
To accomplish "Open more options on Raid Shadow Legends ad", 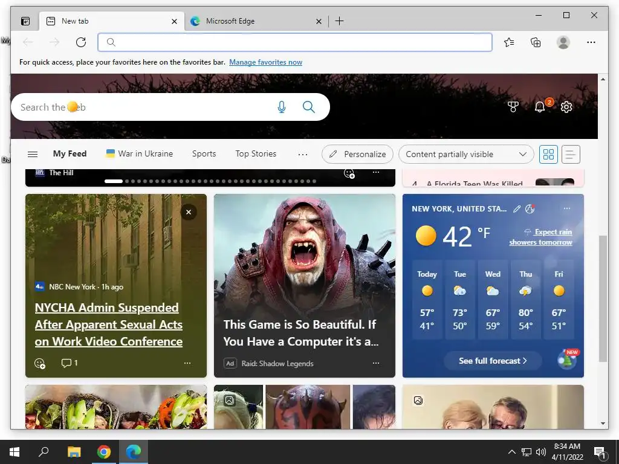I will [376, 363].
